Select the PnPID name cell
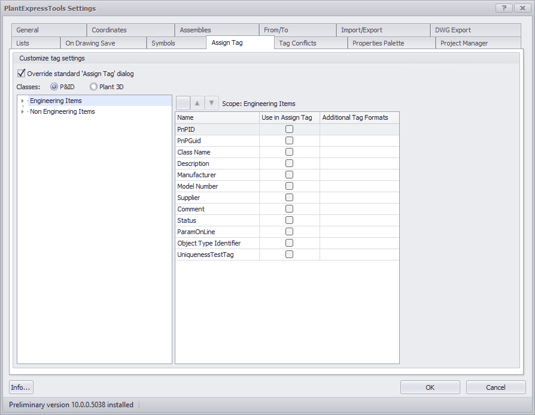Viewport: 535px width, 415px height. click(x=217, y=129)
